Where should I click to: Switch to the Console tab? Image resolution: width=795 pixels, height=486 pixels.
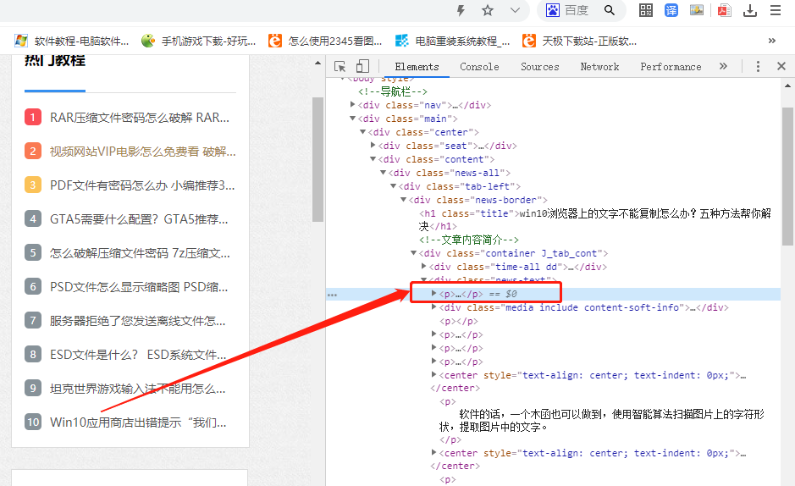click(479, 67)
